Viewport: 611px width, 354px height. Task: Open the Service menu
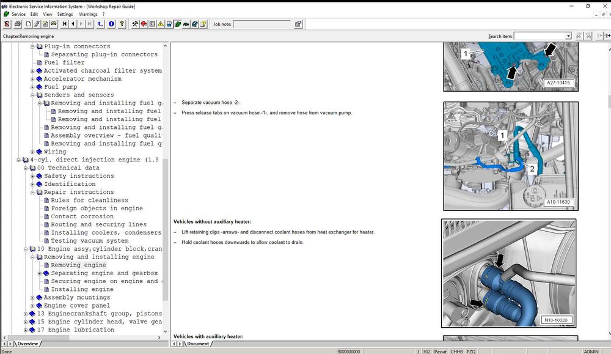(x=18, y=14)
